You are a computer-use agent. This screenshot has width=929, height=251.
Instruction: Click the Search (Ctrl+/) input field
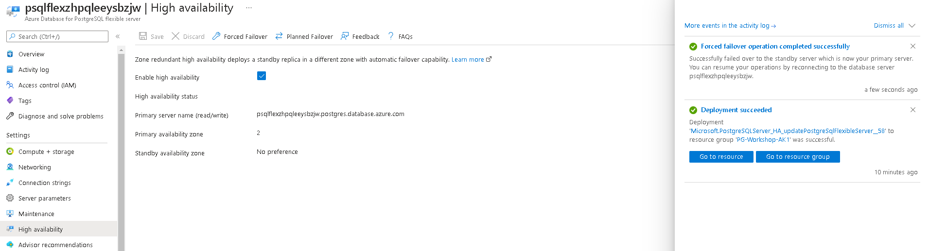57,36
